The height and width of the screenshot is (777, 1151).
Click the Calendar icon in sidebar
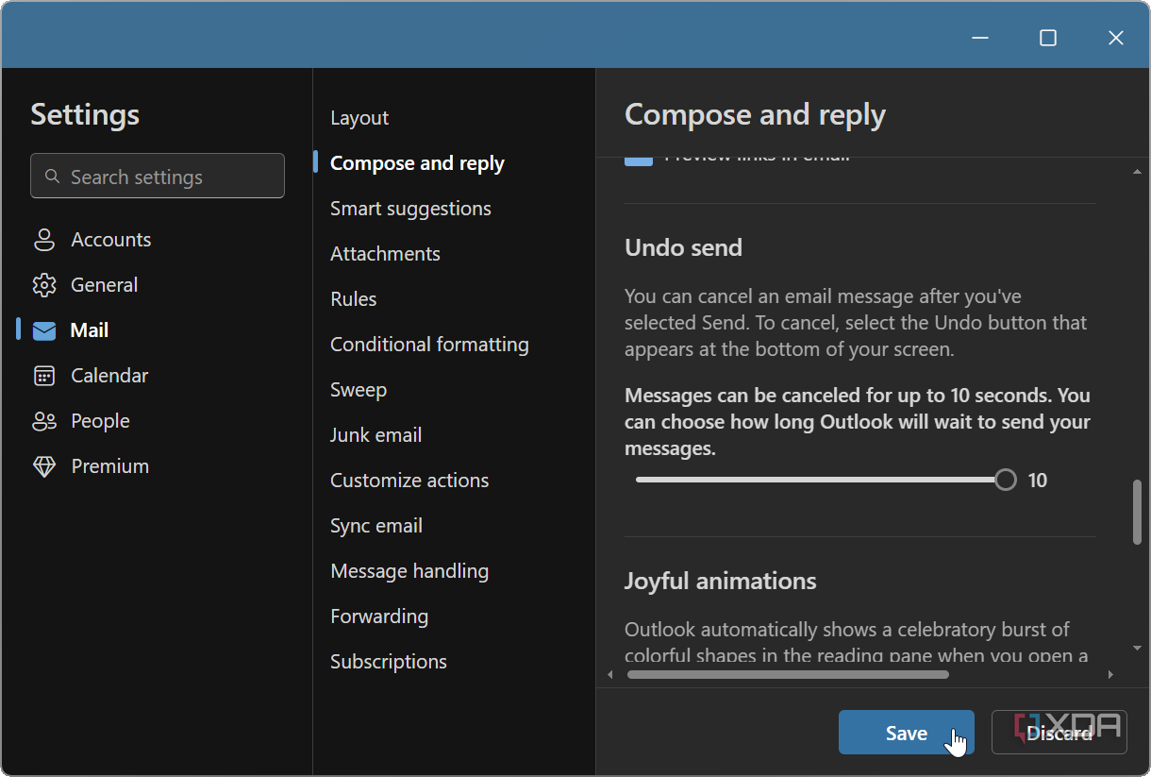(44, 376)
